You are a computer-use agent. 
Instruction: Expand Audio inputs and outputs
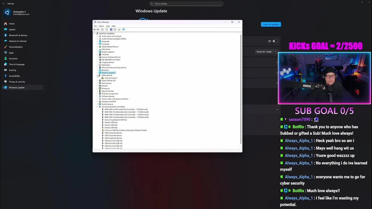pos(97,36)
